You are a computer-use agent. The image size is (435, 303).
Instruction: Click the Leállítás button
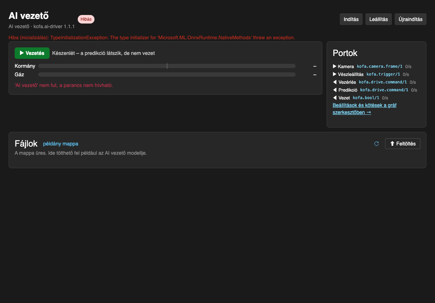point(379,19)
